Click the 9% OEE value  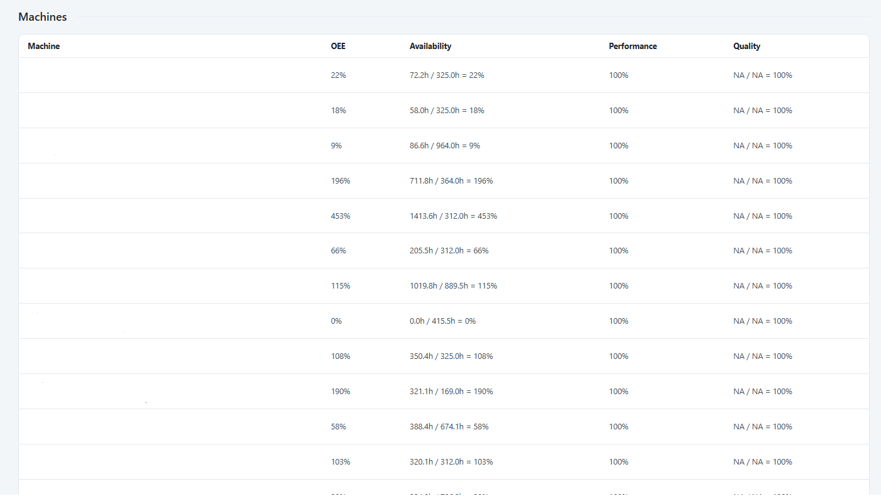(x=337, y=146)
